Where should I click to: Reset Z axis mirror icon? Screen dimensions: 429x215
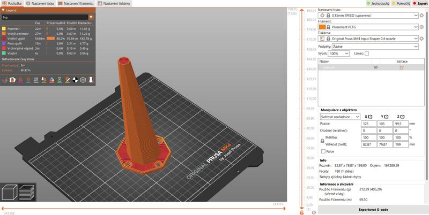pos(402,117)
